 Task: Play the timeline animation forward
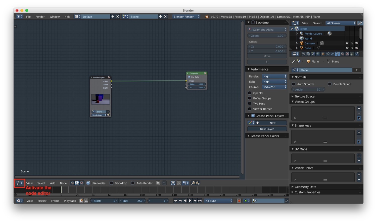pos(190,201)
